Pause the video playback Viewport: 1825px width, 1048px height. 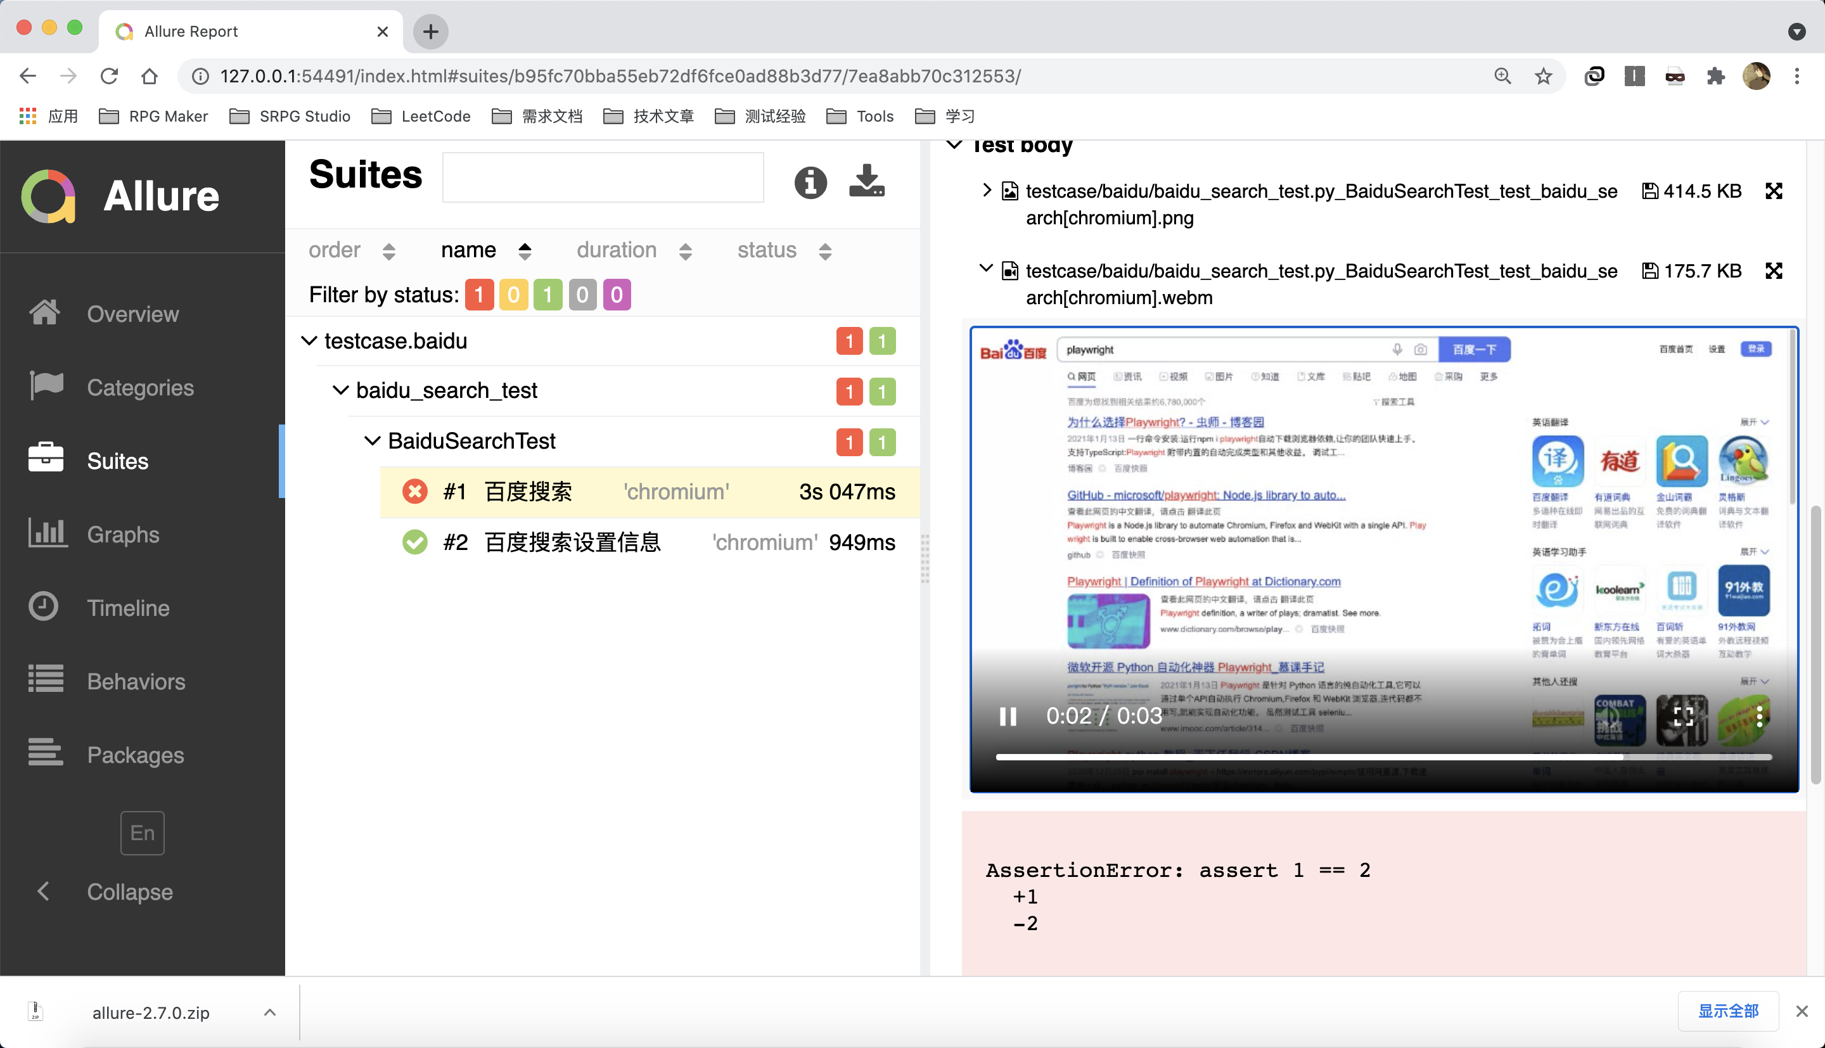tap(1008, 716)
